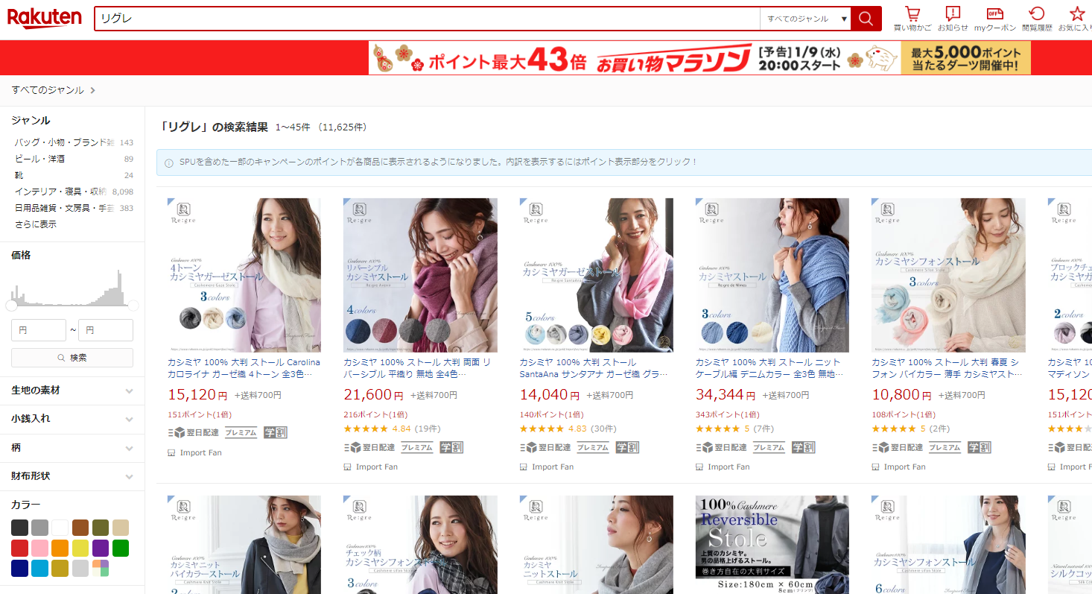Image resolution: width=1092 pixels, height=594 pixels.
Task: Open the notifications (お知らせ) icon
Action: [x=953, y=19]
